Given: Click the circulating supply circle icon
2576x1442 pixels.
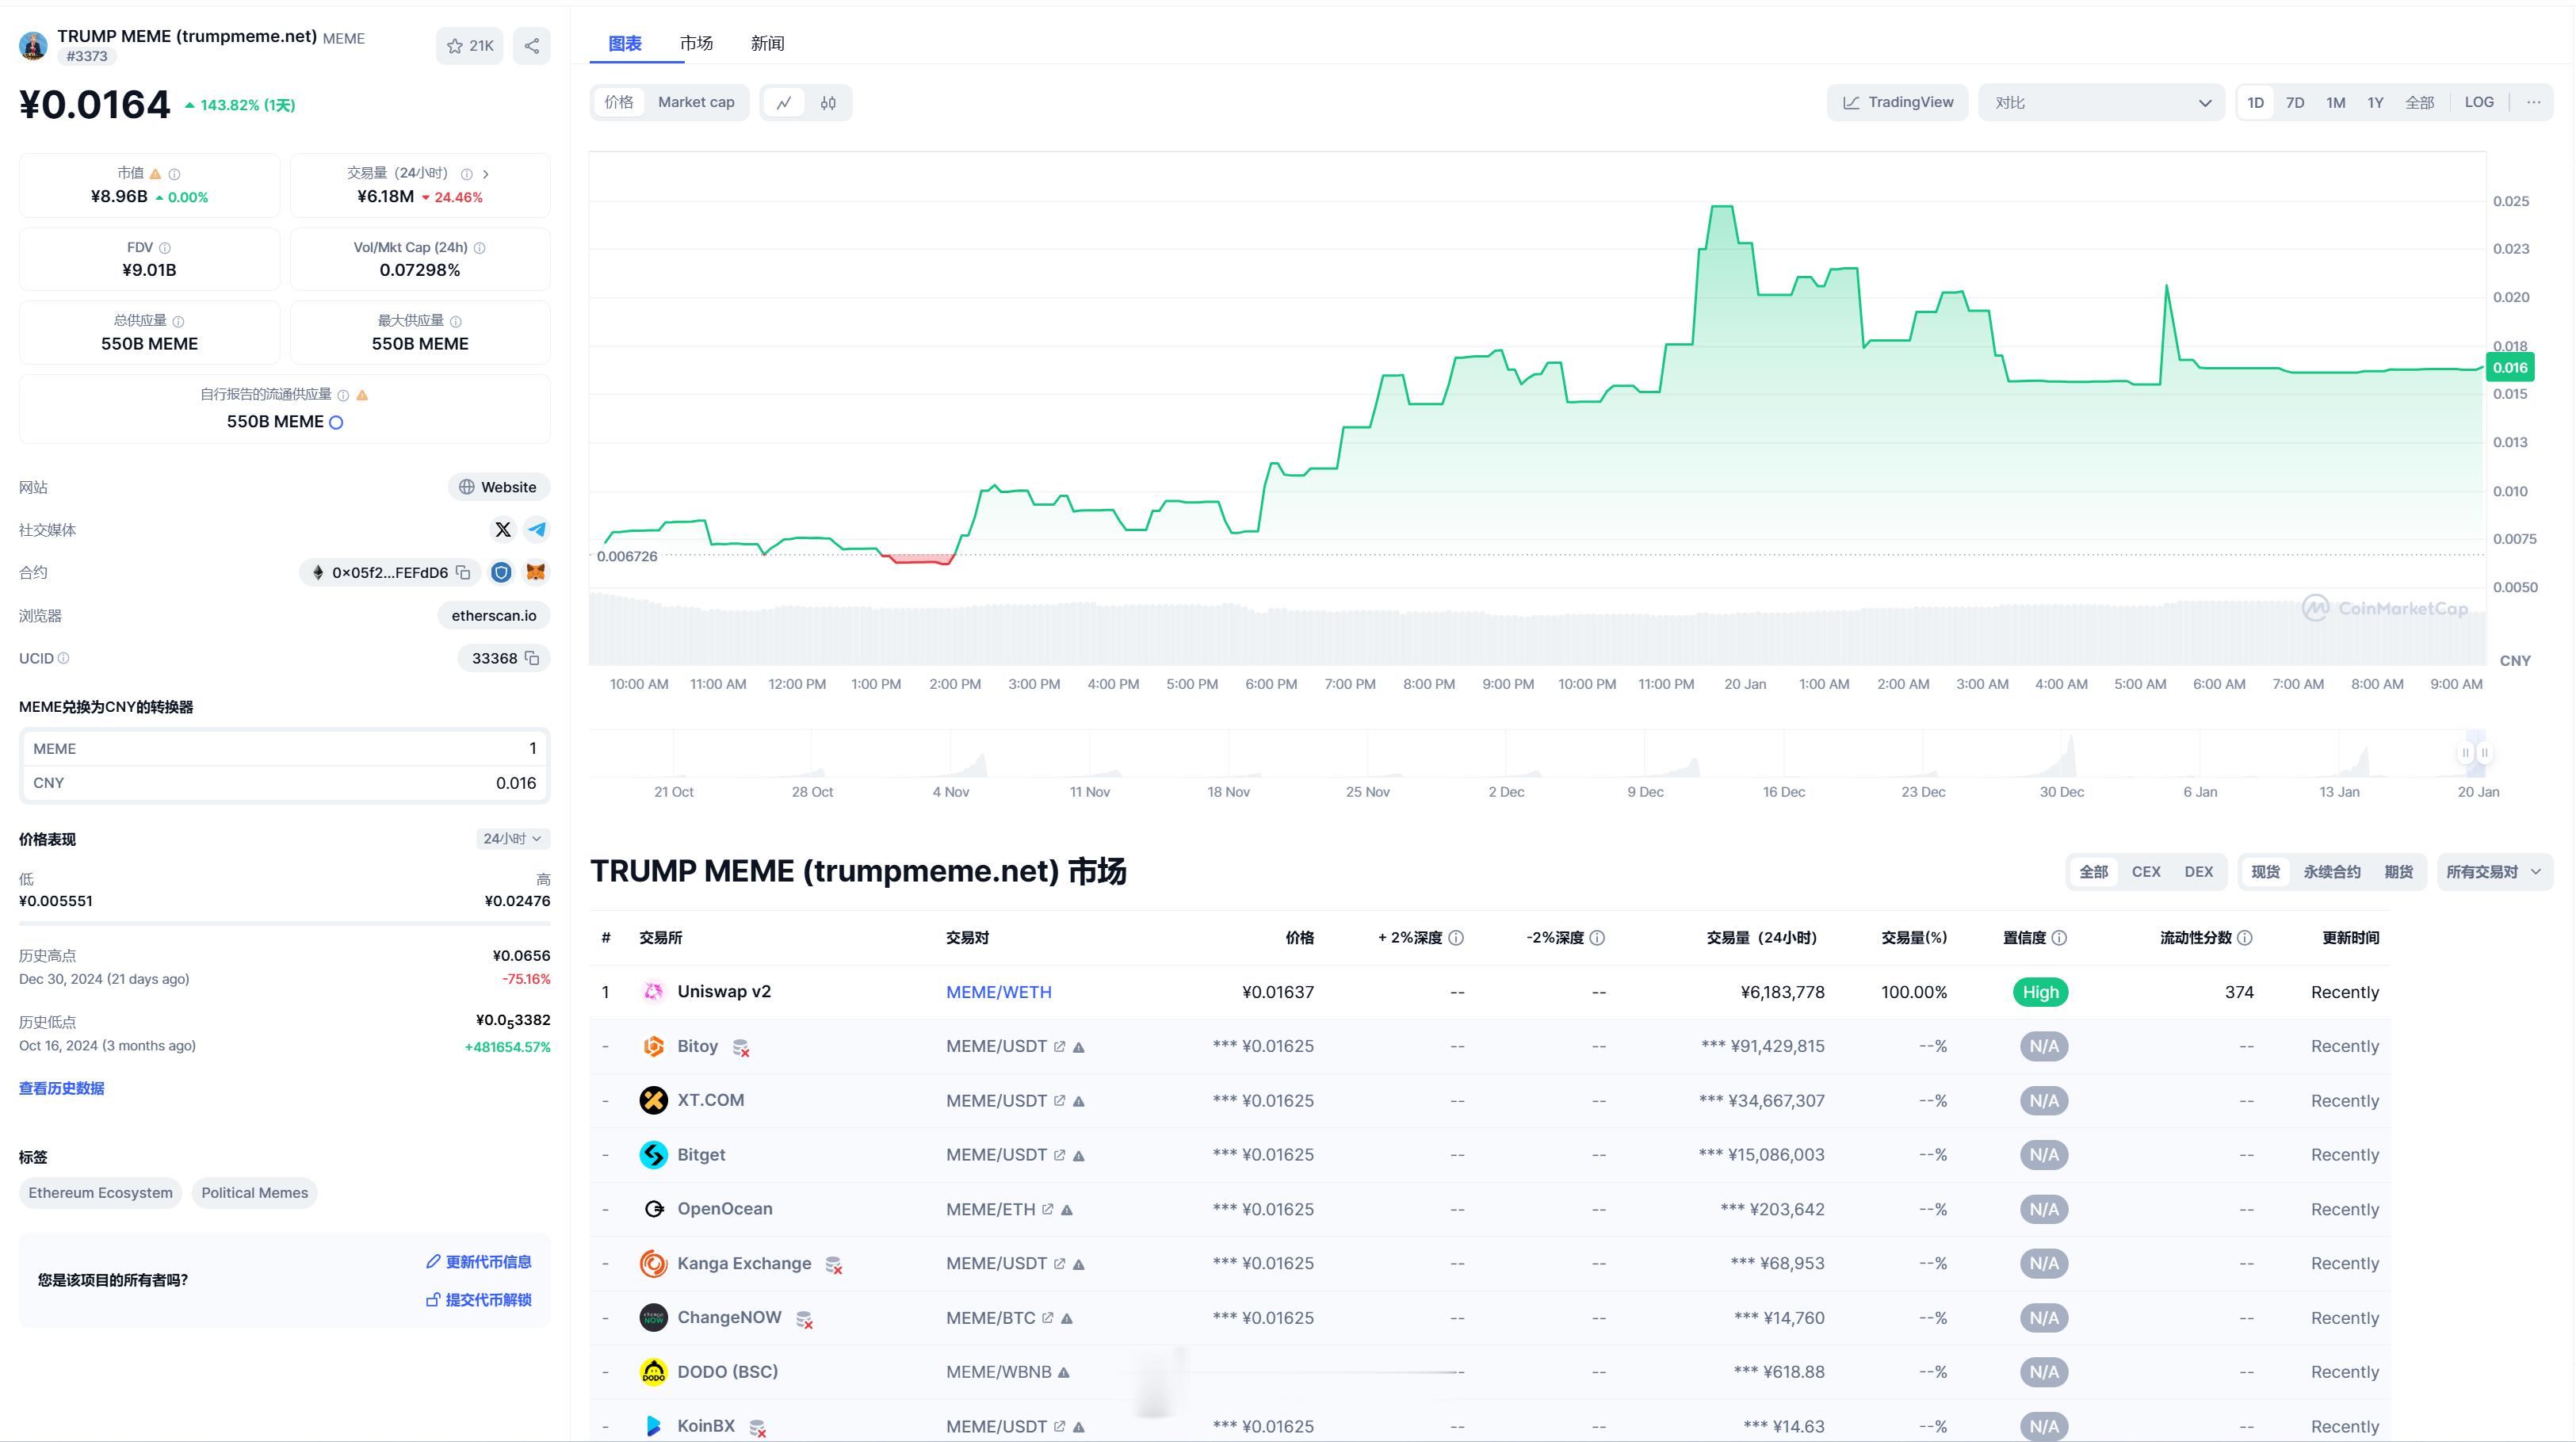Looking at the screenshot, I should 336,423.
